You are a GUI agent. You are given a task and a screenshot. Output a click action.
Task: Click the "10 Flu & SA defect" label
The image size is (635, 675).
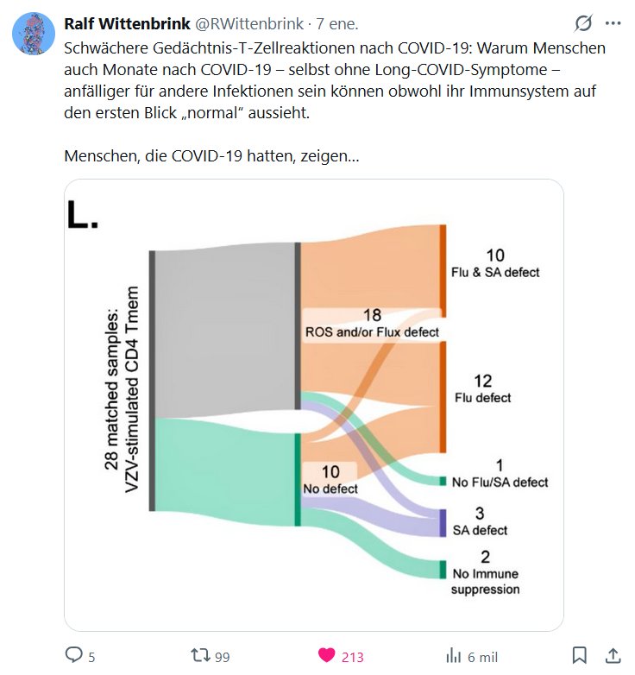495,263
